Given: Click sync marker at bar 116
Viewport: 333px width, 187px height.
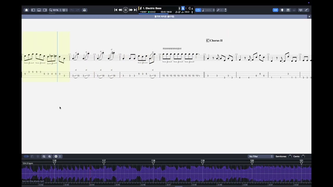Looking at the screenshot, I should point(54,163).
